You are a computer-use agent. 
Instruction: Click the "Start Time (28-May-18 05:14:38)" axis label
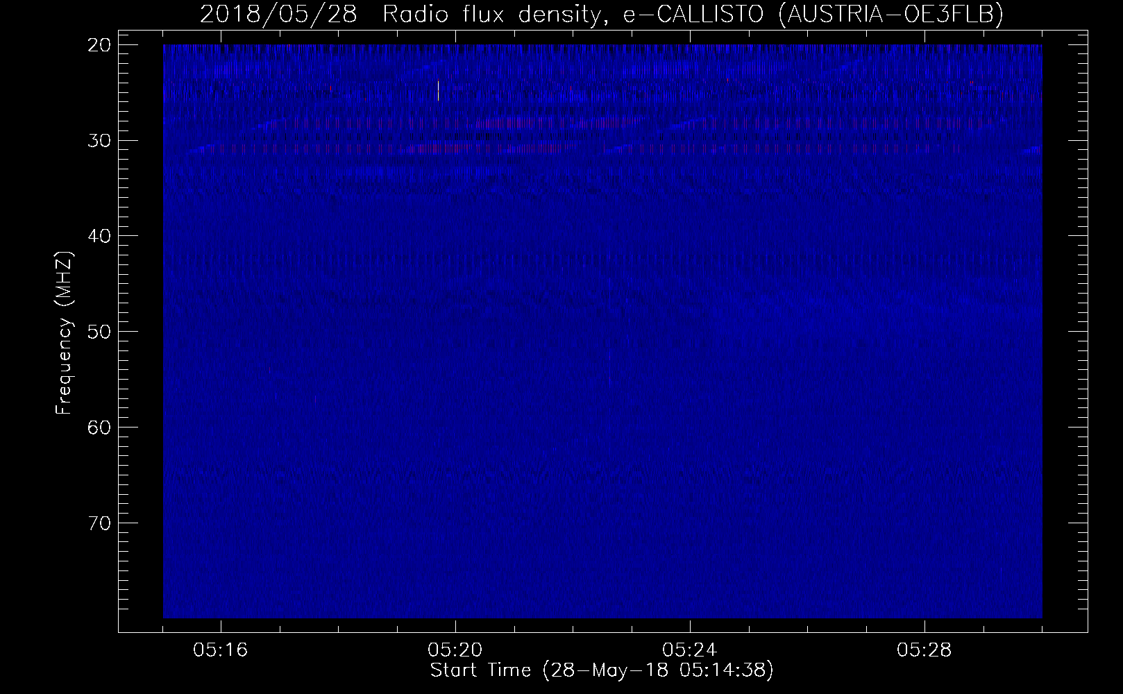(602, 670)
